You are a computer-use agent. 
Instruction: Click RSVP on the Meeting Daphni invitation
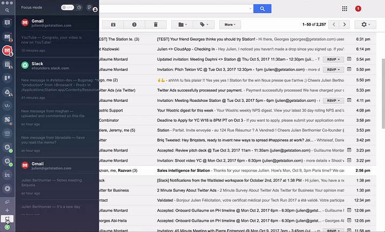[333, 59]
